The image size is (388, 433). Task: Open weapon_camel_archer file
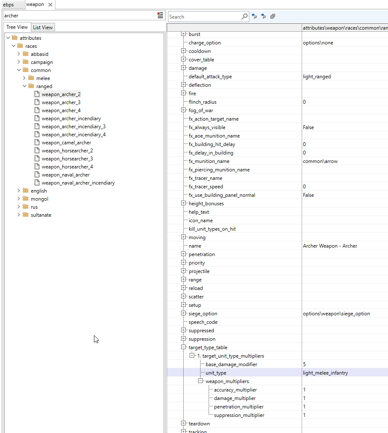coord(66,143)
